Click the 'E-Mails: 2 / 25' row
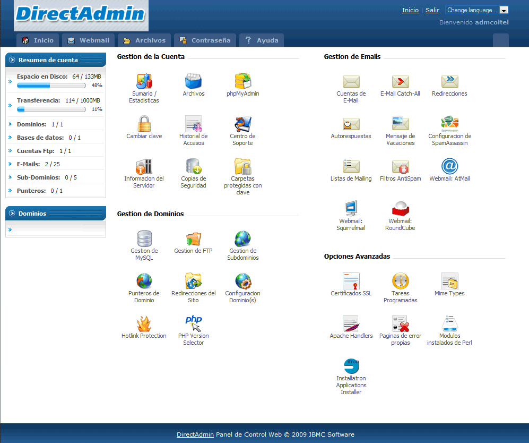This screenshot has width=529, height=443. 56,164
